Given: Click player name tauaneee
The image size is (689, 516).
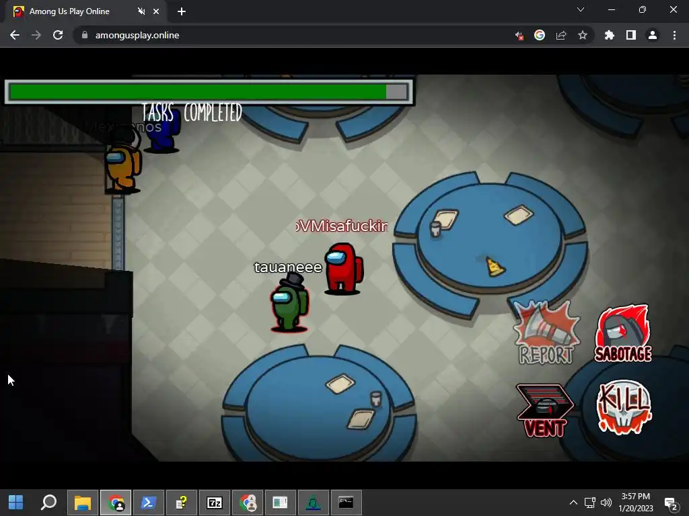Looking at the screenshot, I should pyautogui.click(x=288, y=267).
